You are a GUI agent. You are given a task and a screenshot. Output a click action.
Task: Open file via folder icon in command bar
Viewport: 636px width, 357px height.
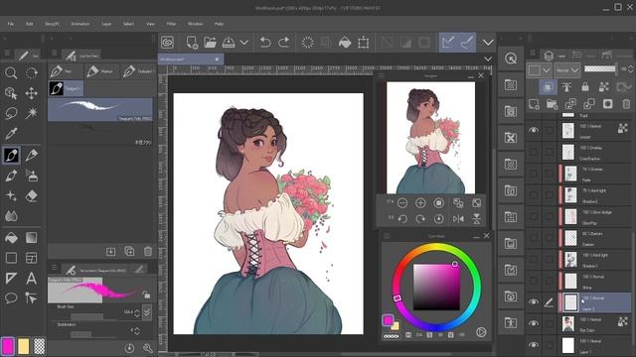coord(210,42)
